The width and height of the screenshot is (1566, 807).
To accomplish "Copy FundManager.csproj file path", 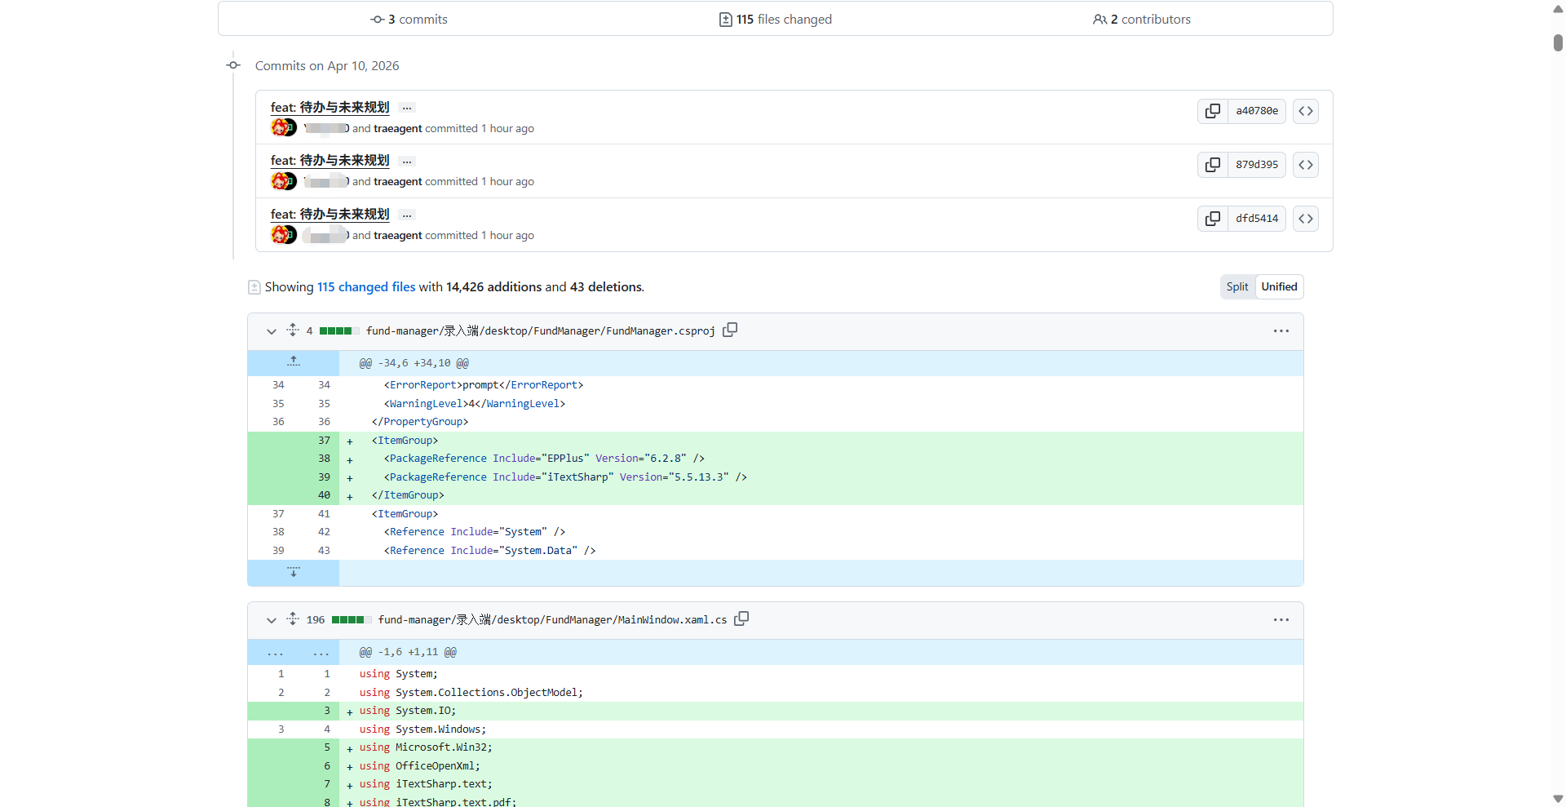I will click(730, 330).
